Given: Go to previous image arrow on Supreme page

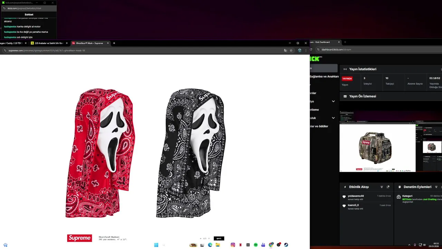Looking at the screenshot, I should click(x=201, y=238).
